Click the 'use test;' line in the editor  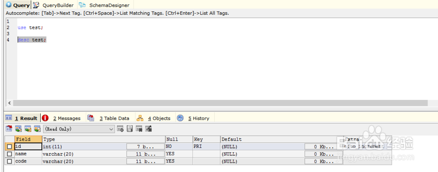pyautogui.click(x=30, y=28)
